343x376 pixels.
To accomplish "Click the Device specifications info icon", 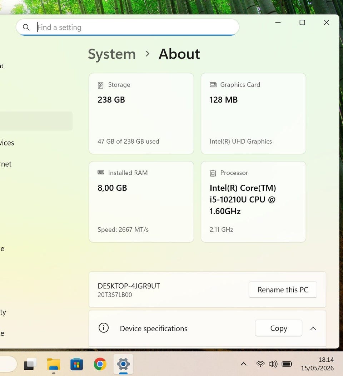I will (x=104, y=328).
